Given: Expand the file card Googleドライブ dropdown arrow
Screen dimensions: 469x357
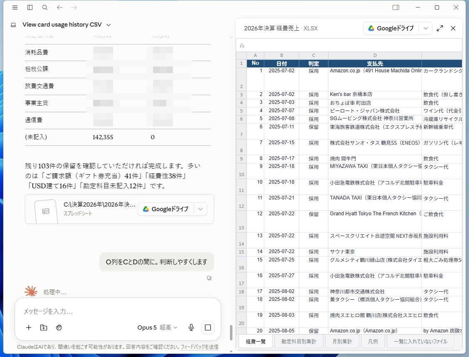Looking at the screenshot, I should (200, 209).
